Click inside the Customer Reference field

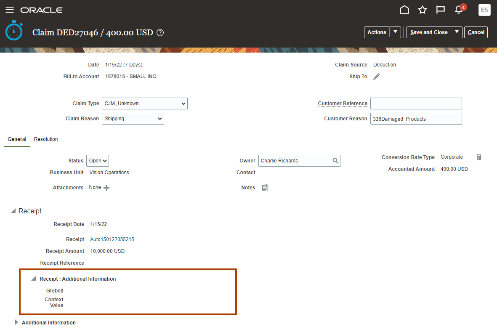click(416, 103)
